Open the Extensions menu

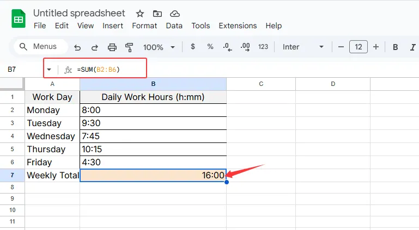tap(238, 26)
